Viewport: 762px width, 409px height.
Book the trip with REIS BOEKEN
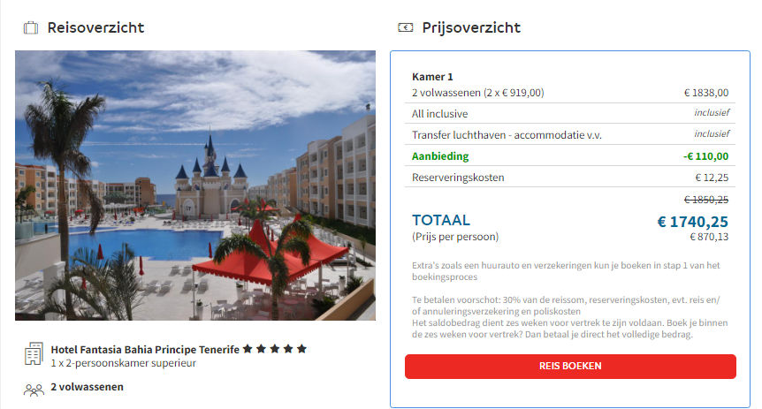click(x=570, y=367)
